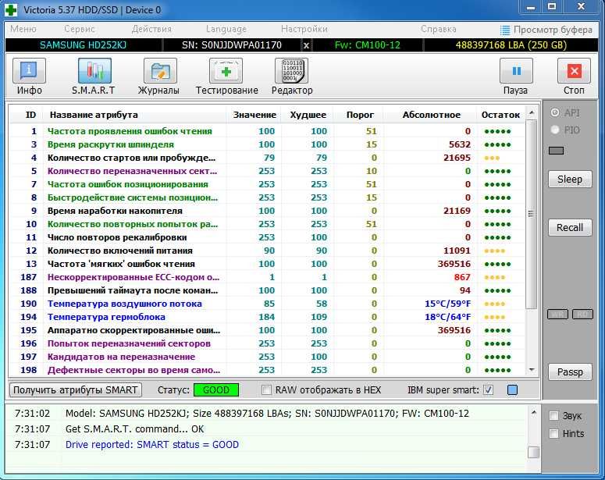Image resolution: width=605 pixels, height=480 pixels.
Task: Toggle RAW отображать в HEX checkbox
Action: coord(266,390)
